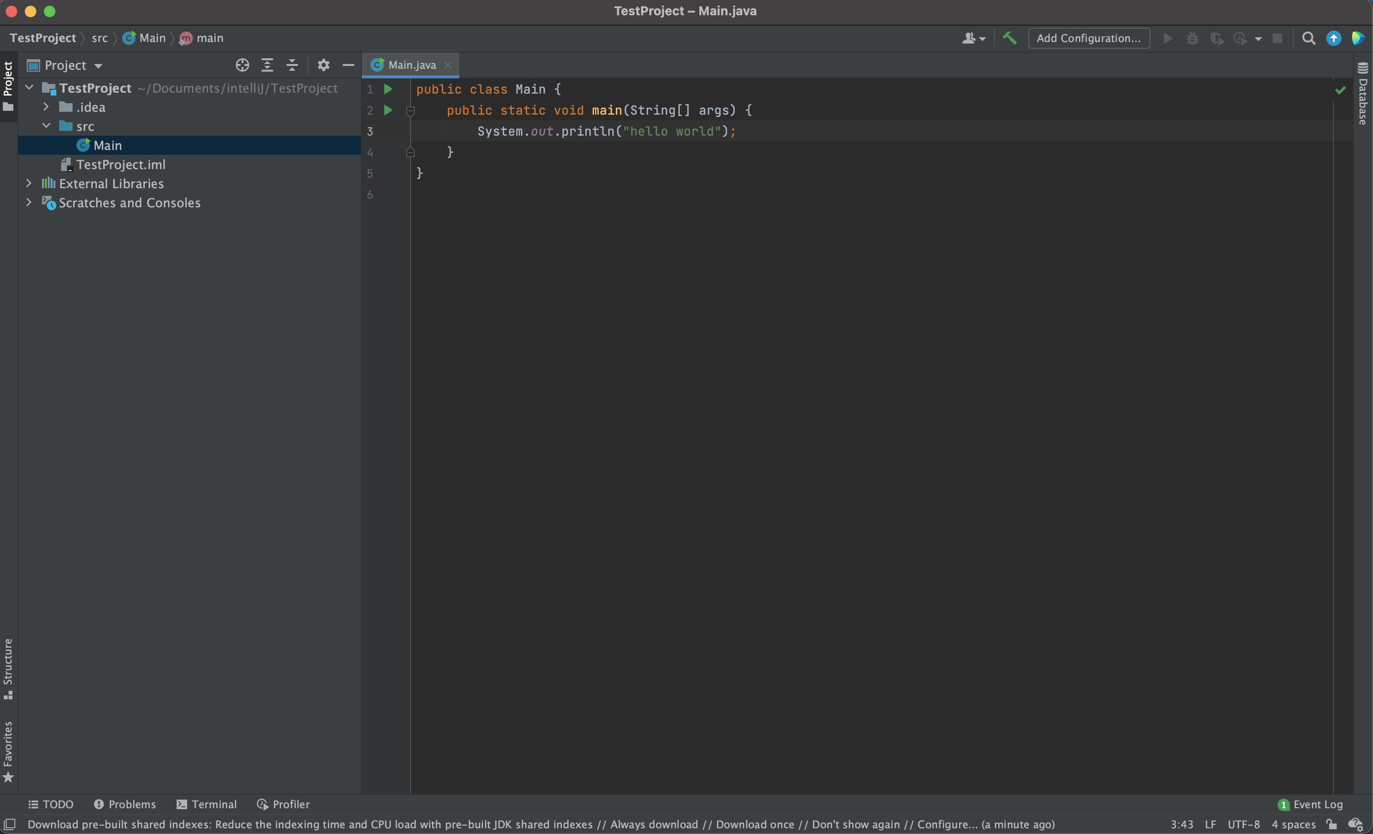This screenshot has width=1373, height=834.
Task: Open the Project view dropdown
Action: click(65, 65)
